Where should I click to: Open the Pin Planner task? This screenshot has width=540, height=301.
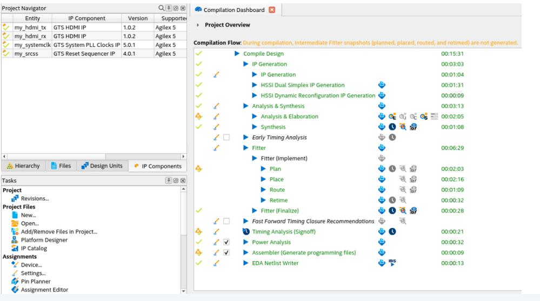pos(36,282)
